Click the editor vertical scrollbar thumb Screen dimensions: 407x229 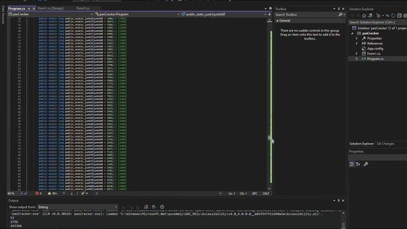(x=270, y=138)
